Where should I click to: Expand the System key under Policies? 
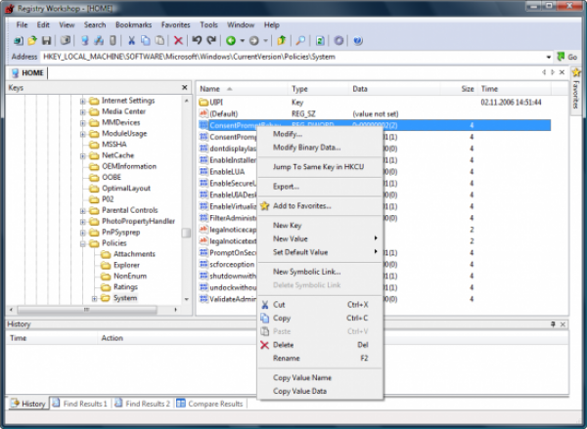[x=95, y=298]
